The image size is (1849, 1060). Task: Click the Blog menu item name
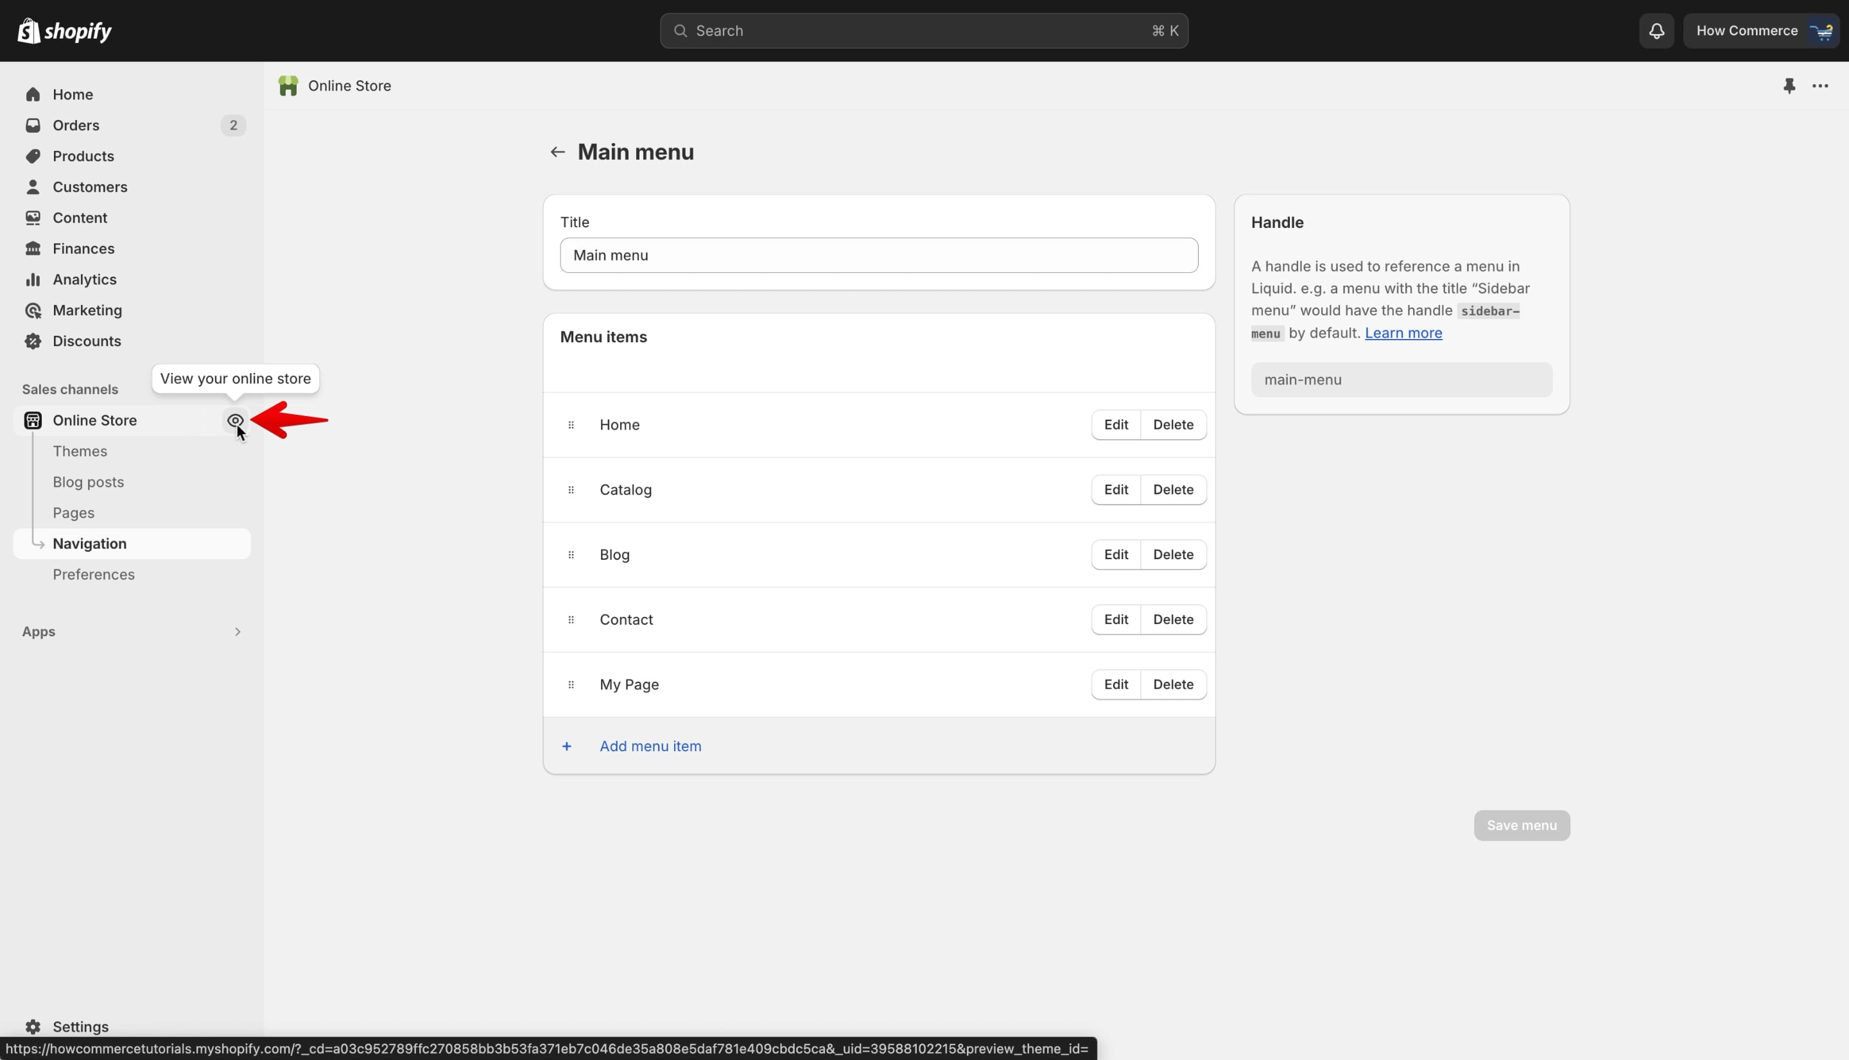pos(615,555)
